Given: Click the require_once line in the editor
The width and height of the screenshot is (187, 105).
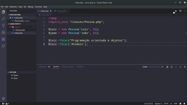Looking at the screenshot, I should pos(76,22).
